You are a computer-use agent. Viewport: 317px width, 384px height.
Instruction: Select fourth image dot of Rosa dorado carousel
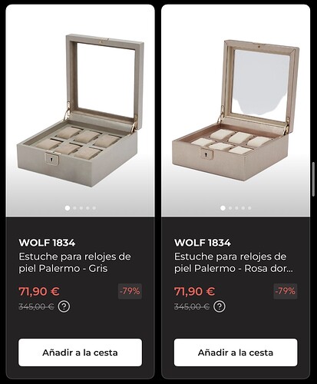243,208
